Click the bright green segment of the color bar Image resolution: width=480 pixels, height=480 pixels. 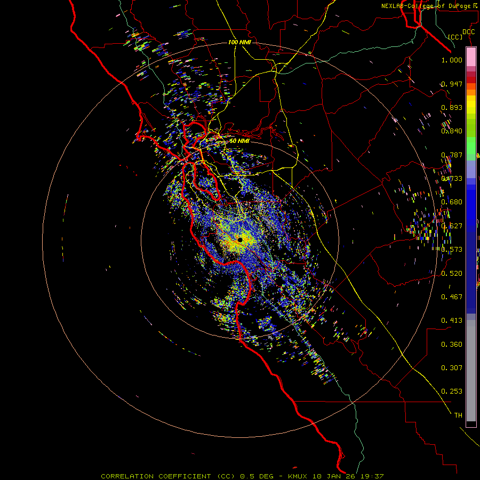(471, 146)
